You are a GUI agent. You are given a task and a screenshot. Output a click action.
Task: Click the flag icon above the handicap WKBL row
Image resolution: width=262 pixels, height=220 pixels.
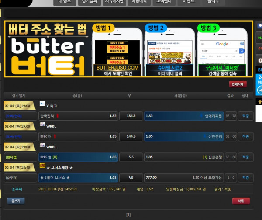42,146
